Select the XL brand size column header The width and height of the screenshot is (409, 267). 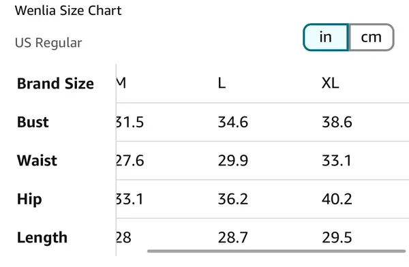[330, 83]
